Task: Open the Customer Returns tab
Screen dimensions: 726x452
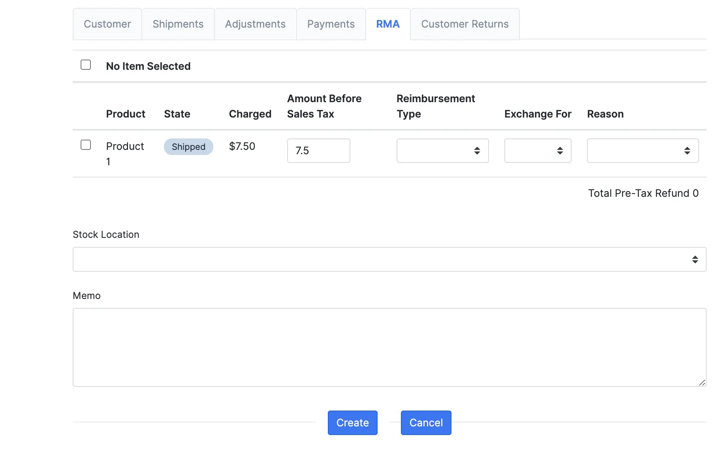Action: point(465,24)
